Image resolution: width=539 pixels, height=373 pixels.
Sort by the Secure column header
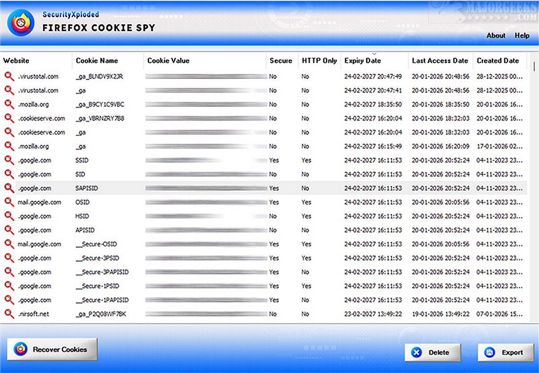click(x=282, y=61)
